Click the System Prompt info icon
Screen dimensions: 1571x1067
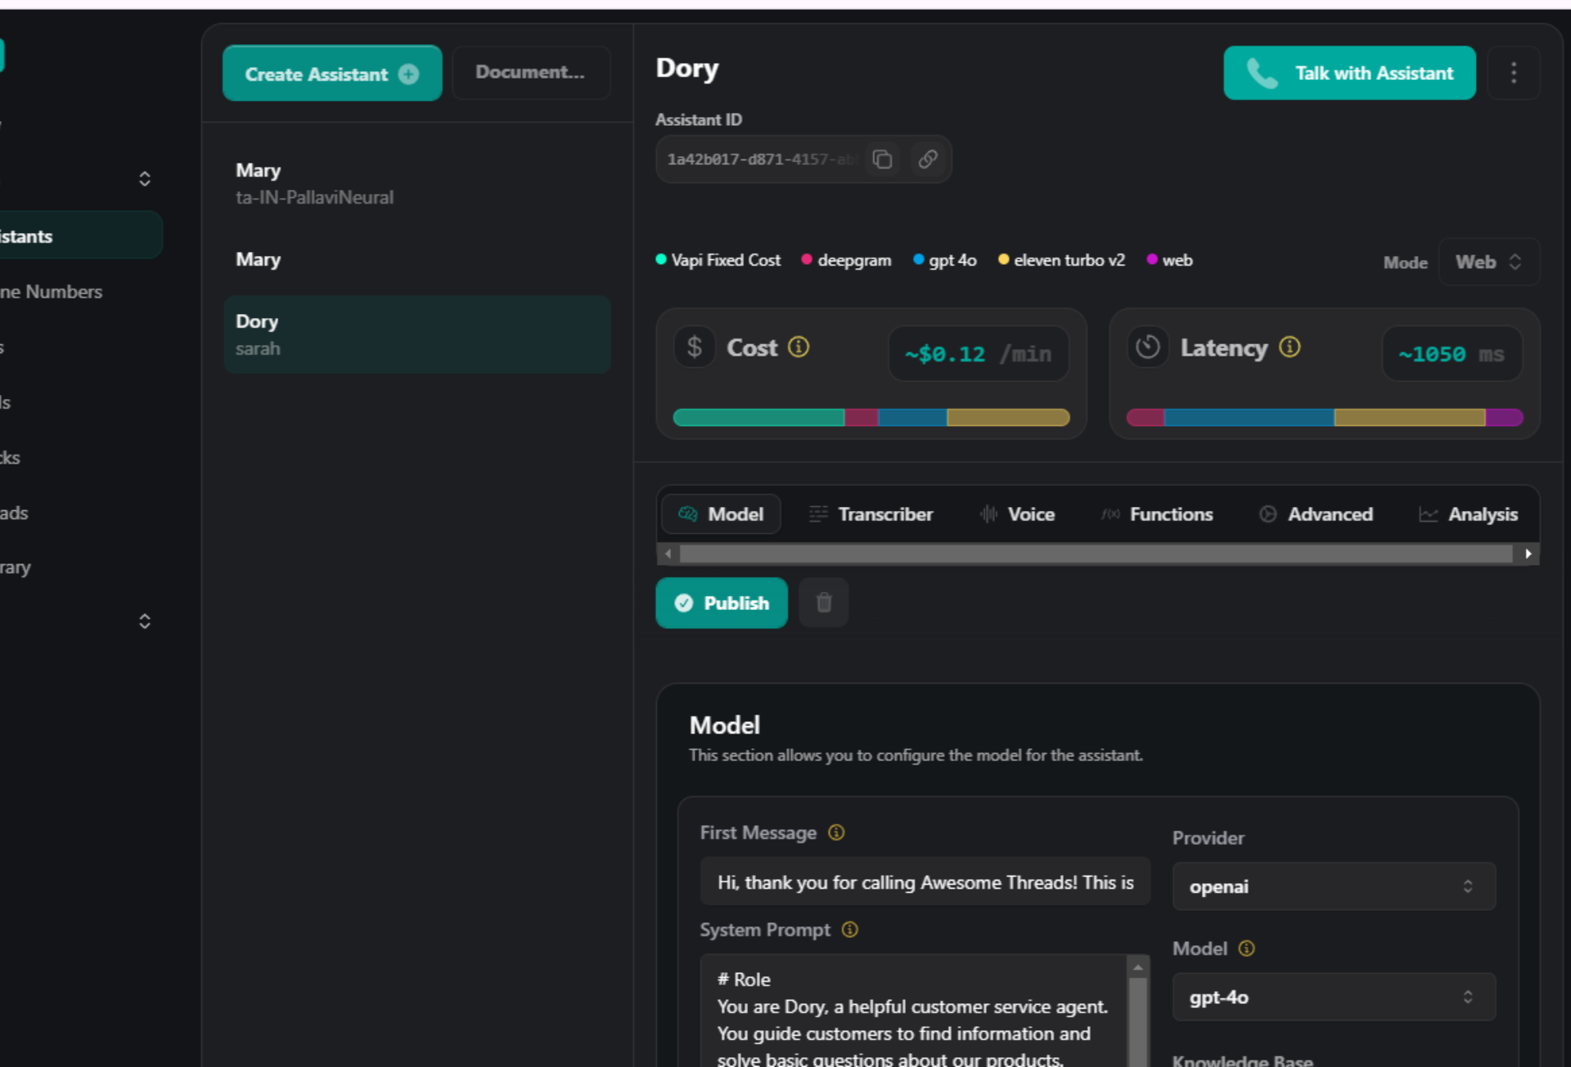(850, 930)
